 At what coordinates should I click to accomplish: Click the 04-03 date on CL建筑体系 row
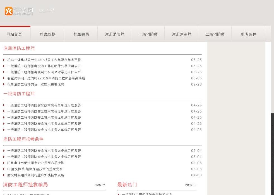[x=196, y=169]
